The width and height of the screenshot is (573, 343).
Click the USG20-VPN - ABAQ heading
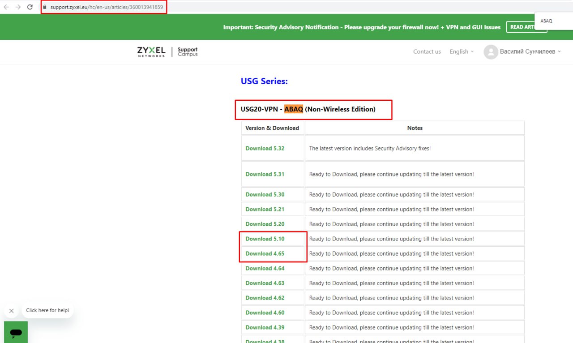(308, 109)
